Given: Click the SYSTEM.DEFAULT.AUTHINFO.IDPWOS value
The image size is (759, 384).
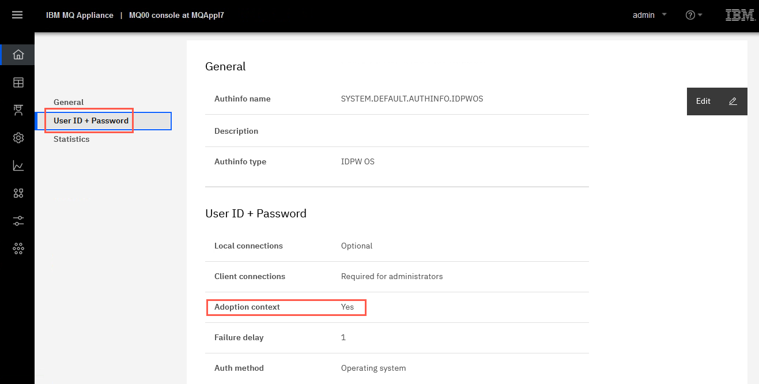Looking at the screenshot, I should coord(412,99).
